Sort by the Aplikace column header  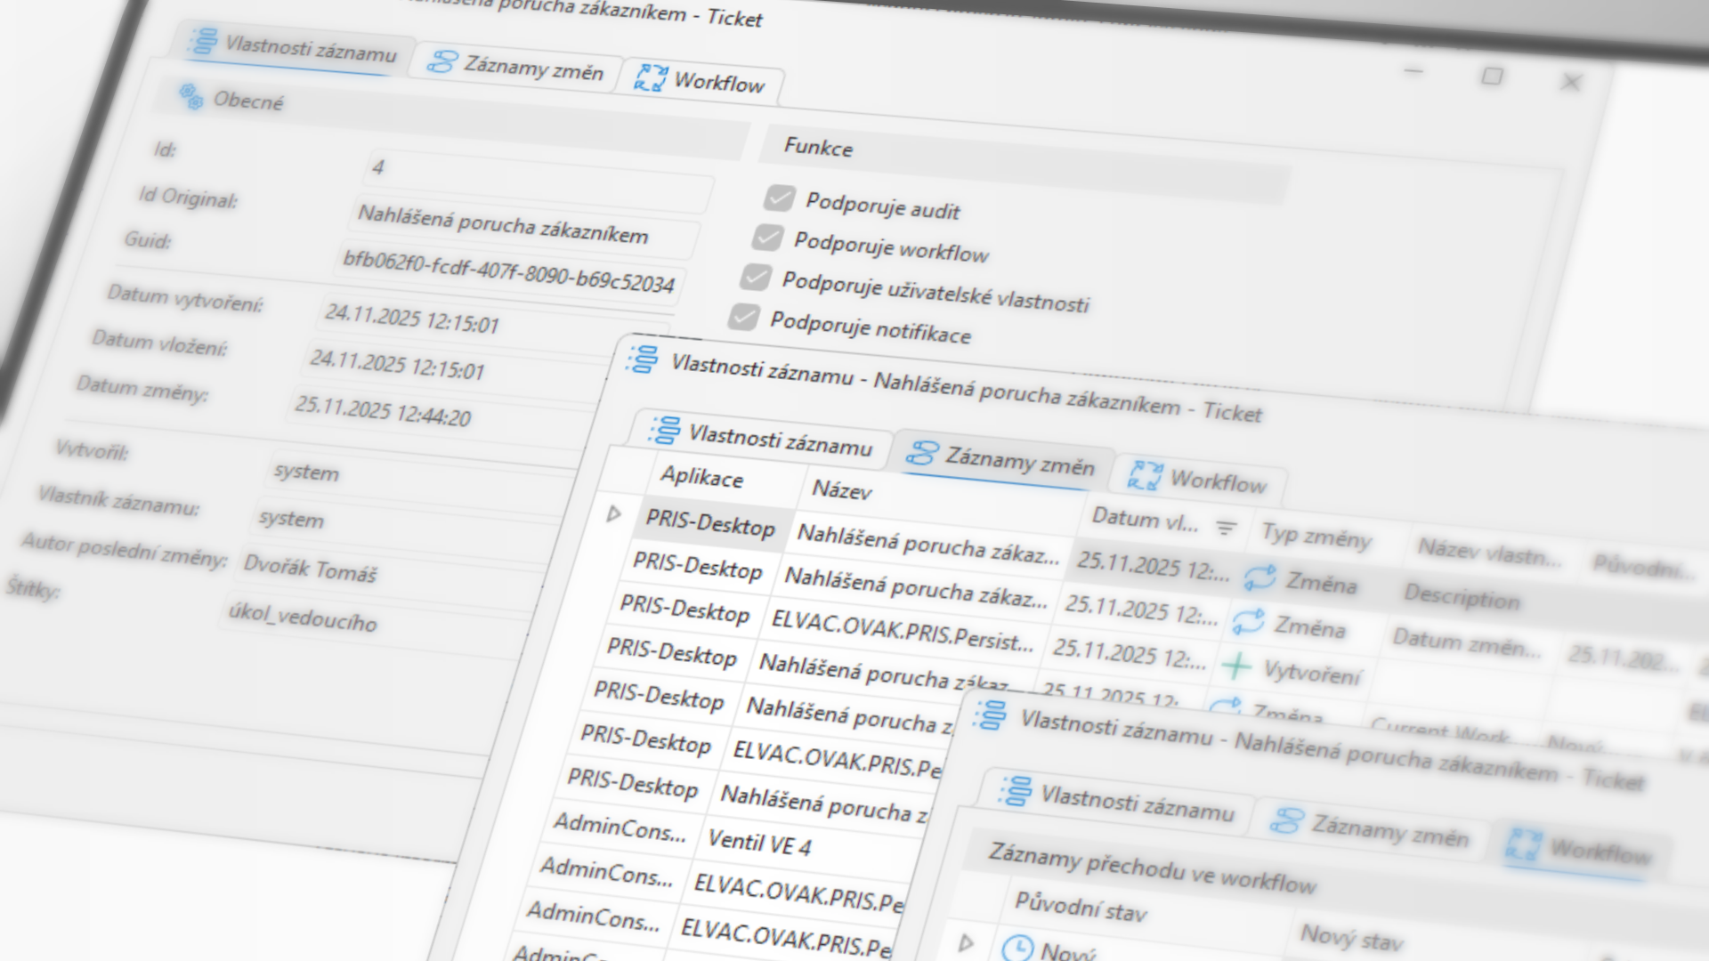pyautogui.click(x=703, y=477)
